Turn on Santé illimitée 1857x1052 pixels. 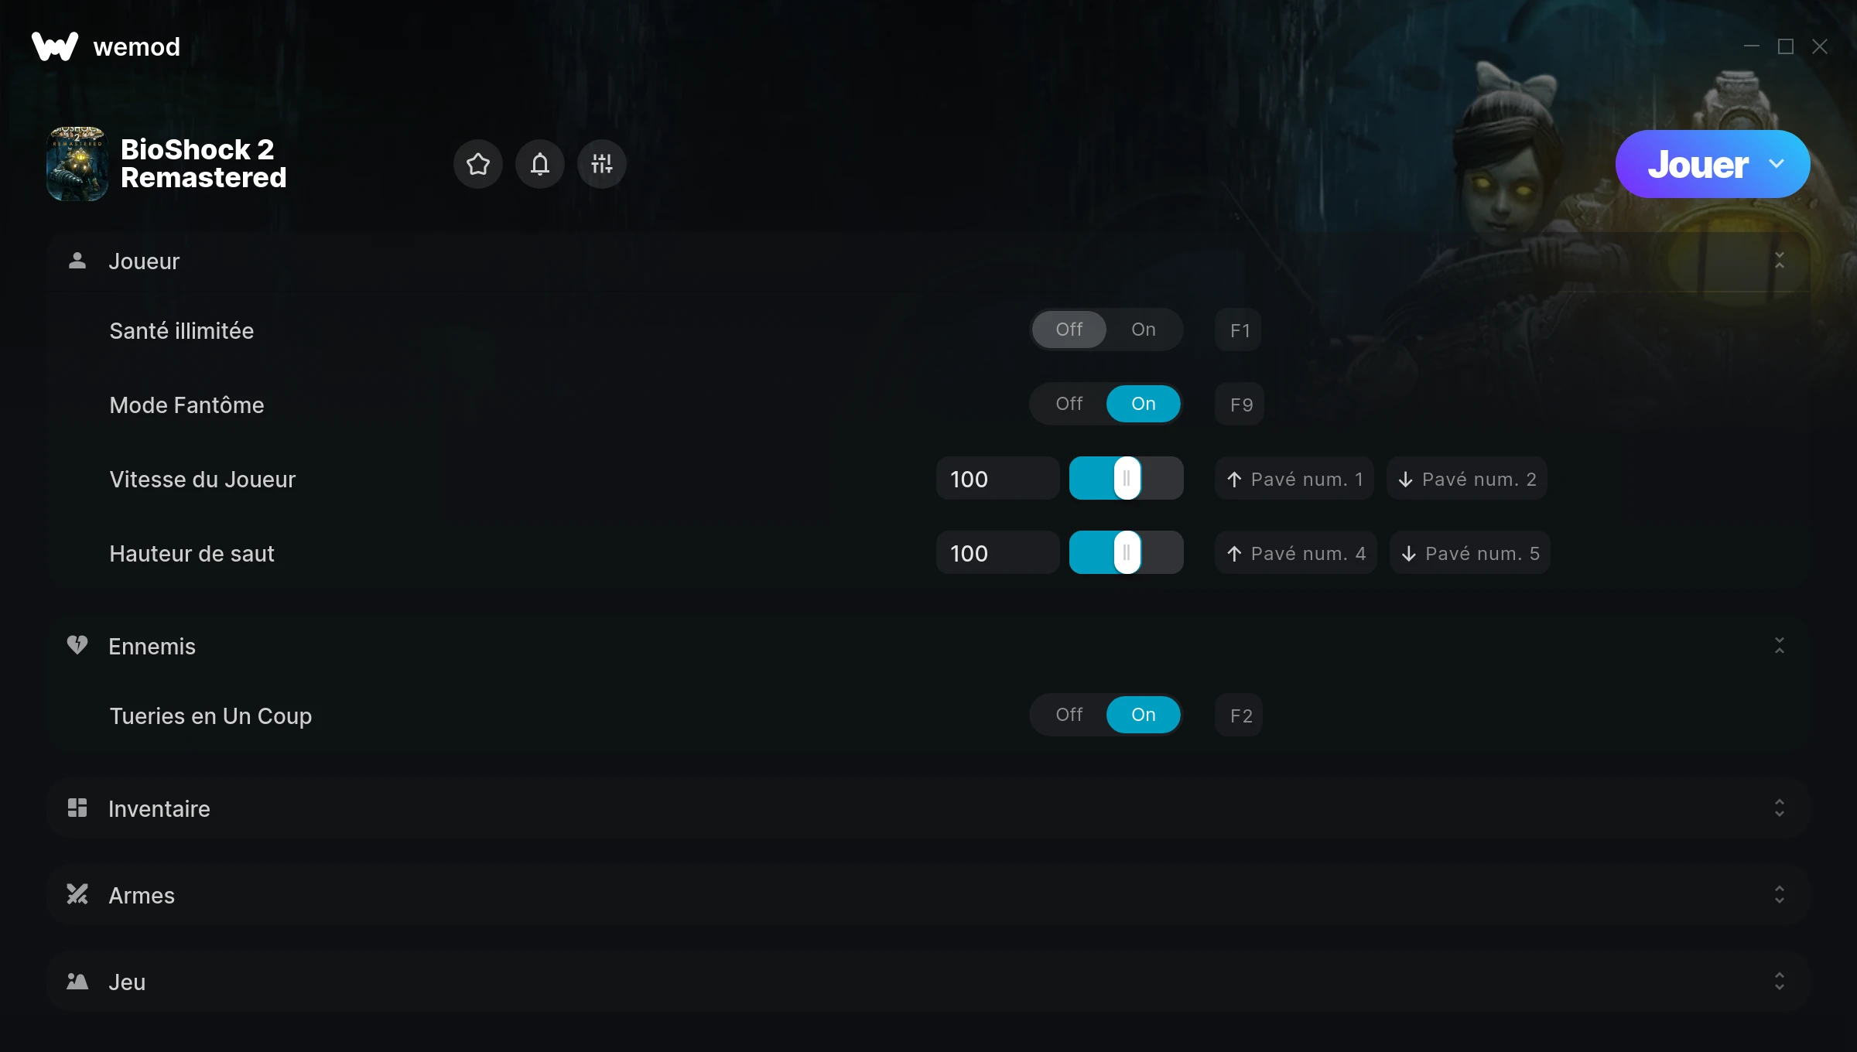(x=1143, y=330)
